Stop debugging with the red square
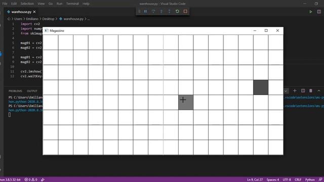The width and height of the screenshot is (324, 182). coord(185,11)
